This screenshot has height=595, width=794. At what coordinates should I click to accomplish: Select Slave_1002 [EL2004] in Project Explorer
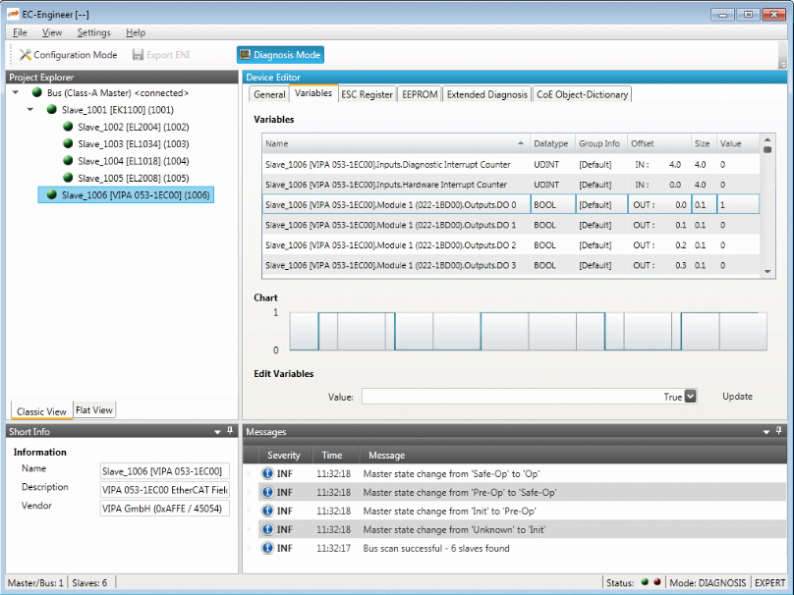(x=134, y=127)
